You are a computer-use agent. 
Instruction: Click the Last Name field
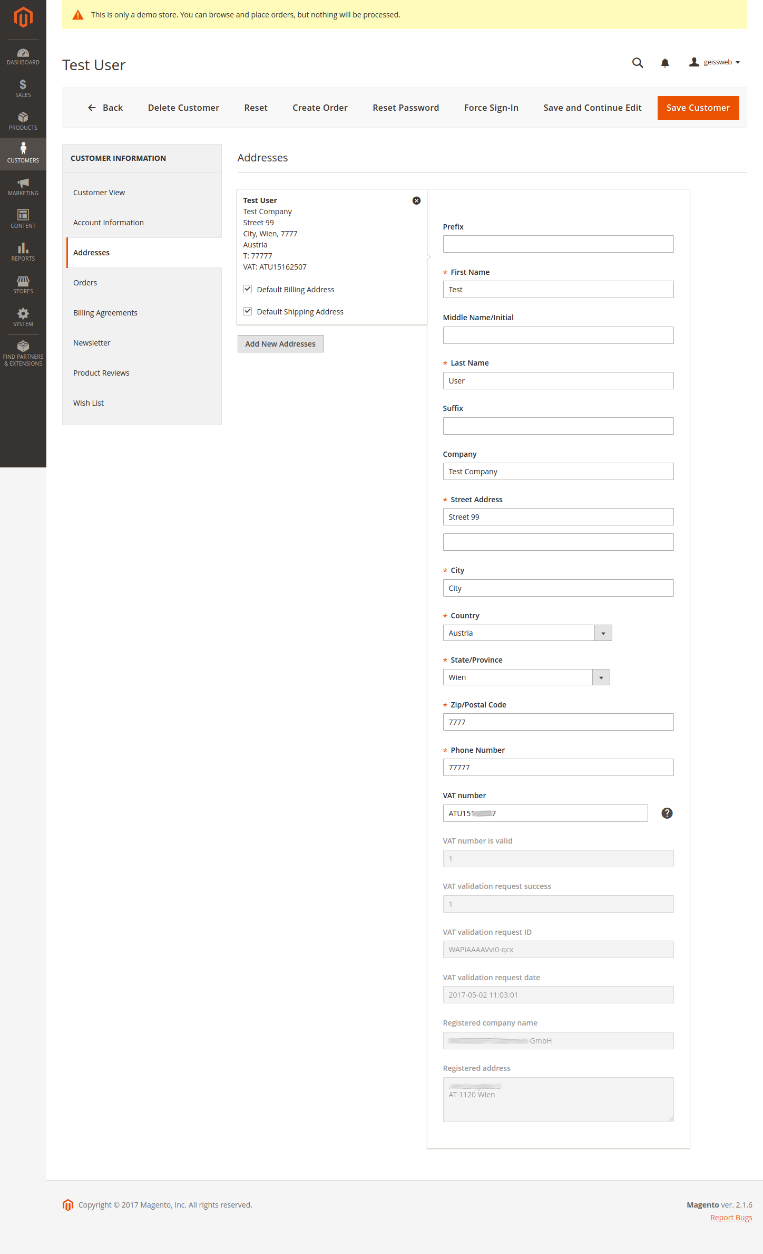558,380
